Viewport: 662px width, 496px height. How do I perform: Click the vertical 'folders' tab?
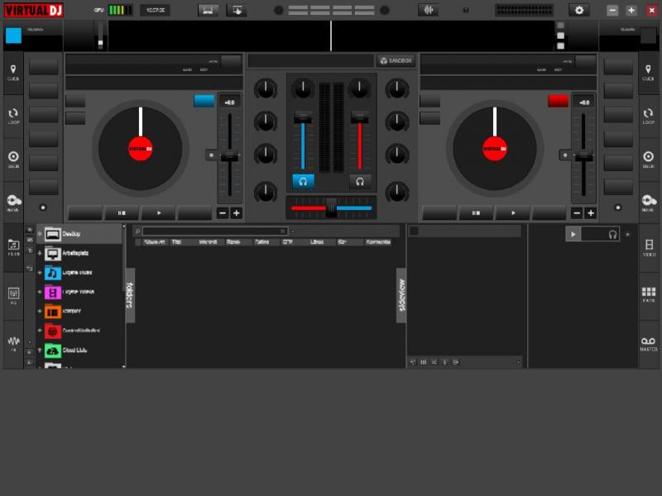coord(130,293)
